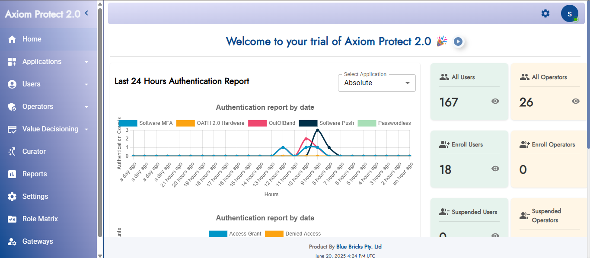
Task: Click the OutOfBand legend color swatch
Action: [258, 123]
